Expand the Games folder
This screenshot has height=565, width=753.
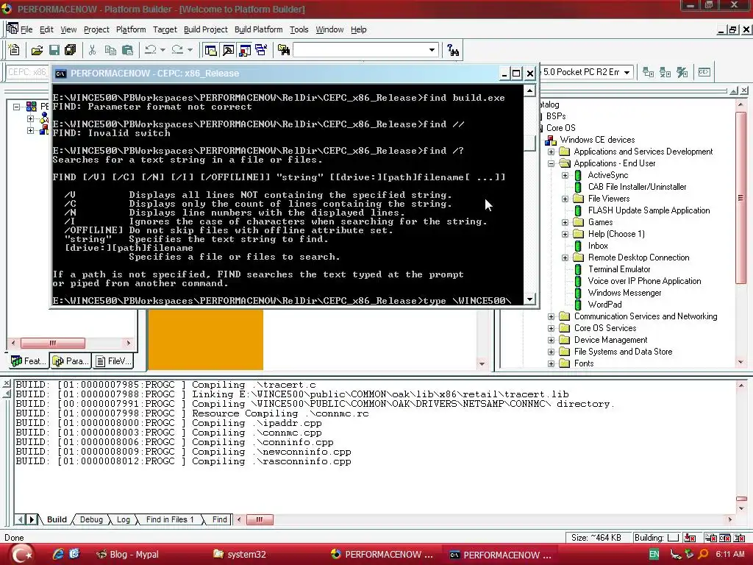tap(565, 222)
